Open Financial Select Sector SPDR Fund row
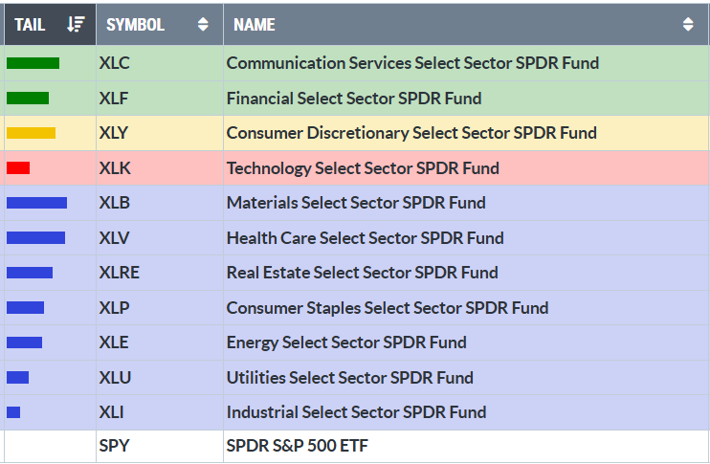The image size is (710, 464). 354,98
